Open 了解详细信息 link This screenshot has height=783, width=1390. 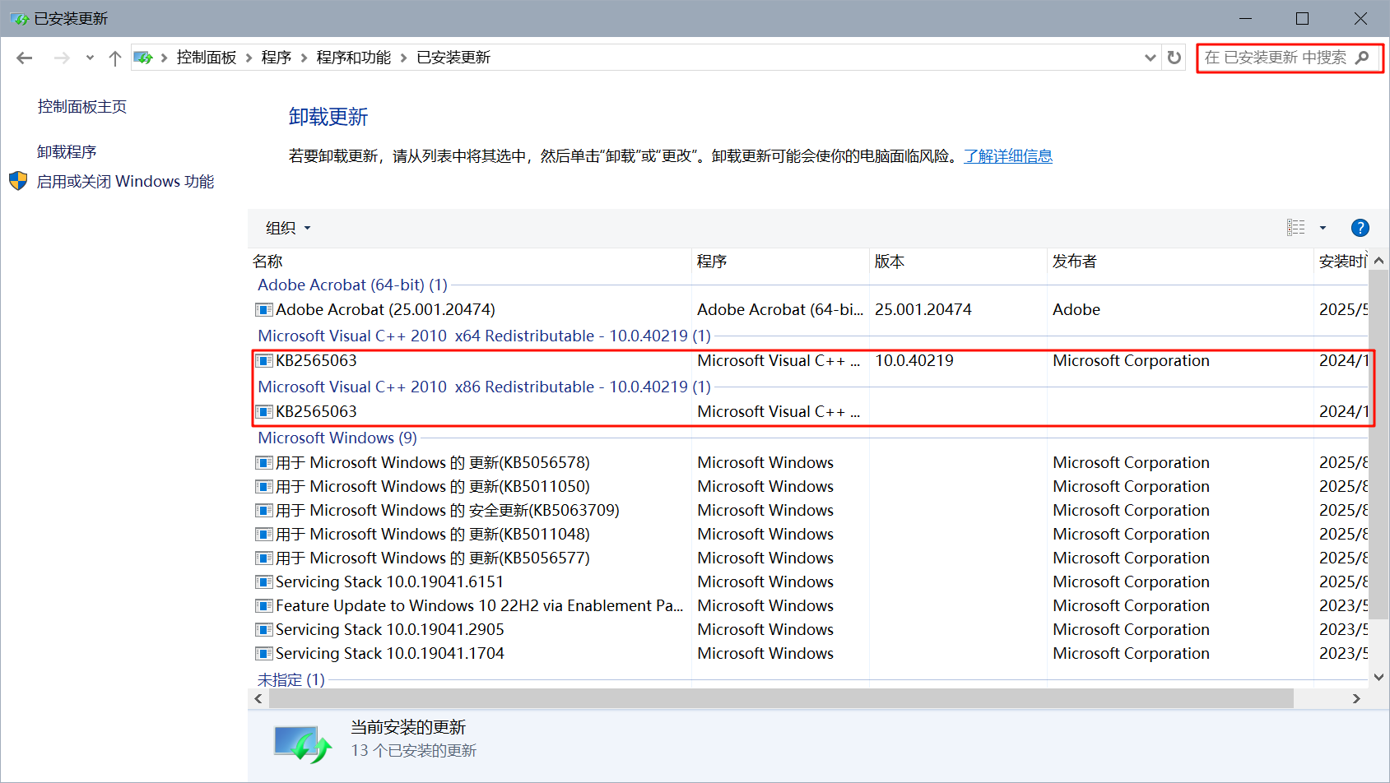pos(1008,156)
